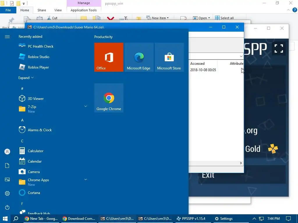
Task: Open the notification center icon
Action: coord(288,219)
